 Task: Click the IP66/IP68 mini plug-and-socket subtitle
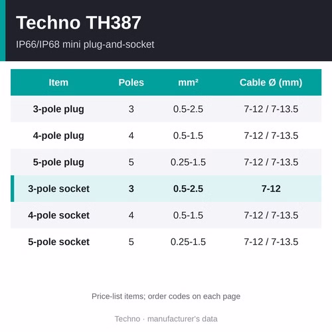click(85, 44)
